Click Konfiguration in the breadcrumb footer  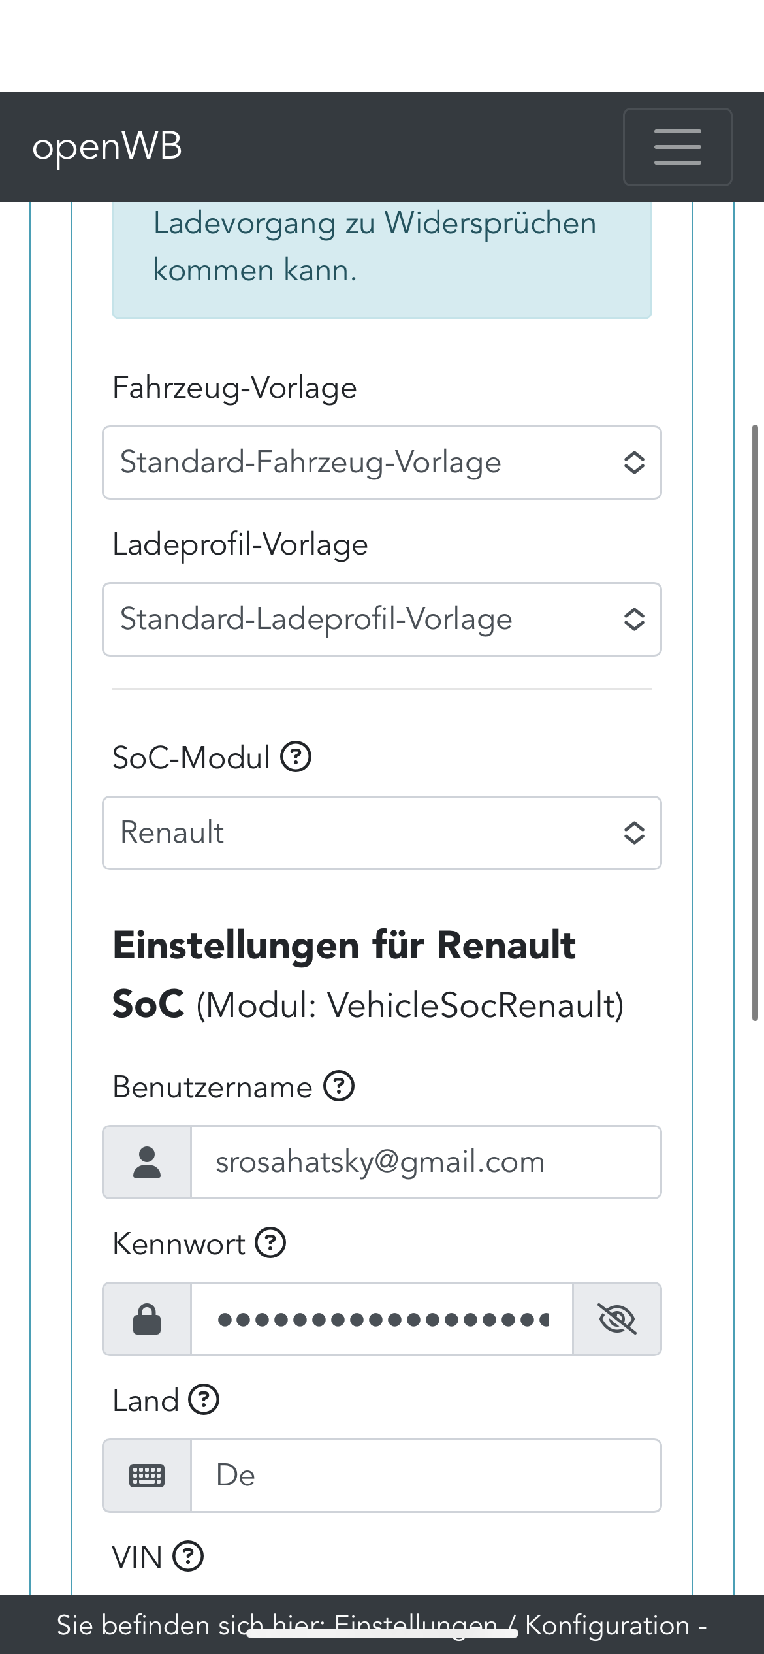point(607,1625)
